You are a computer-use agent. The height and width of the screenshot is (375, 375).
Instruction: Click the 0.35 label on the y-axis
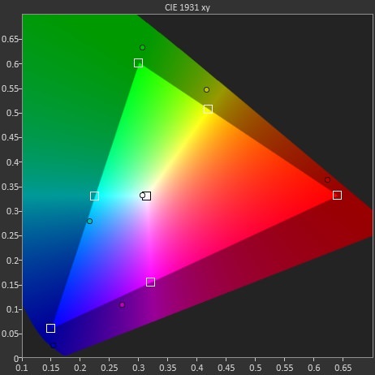[x=10, y=187]
